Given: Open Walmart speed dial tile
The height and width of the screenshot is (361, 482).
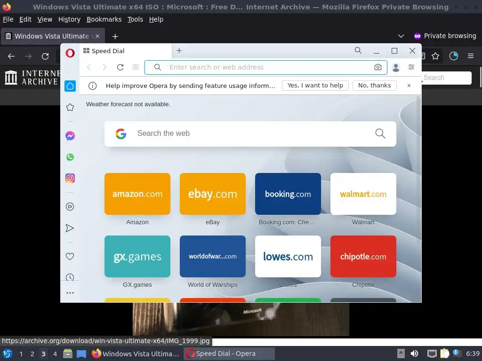Looking at the screenshot, I should tap(363, 194).
